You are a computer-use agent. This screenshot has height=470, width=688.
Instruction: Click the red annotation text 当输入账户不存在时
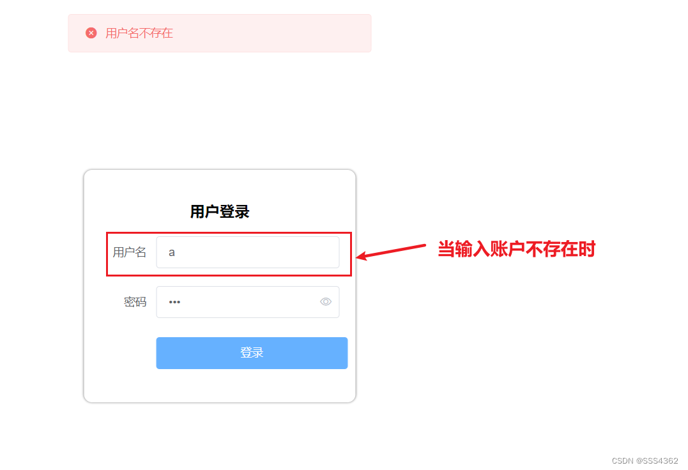(516, 249)
